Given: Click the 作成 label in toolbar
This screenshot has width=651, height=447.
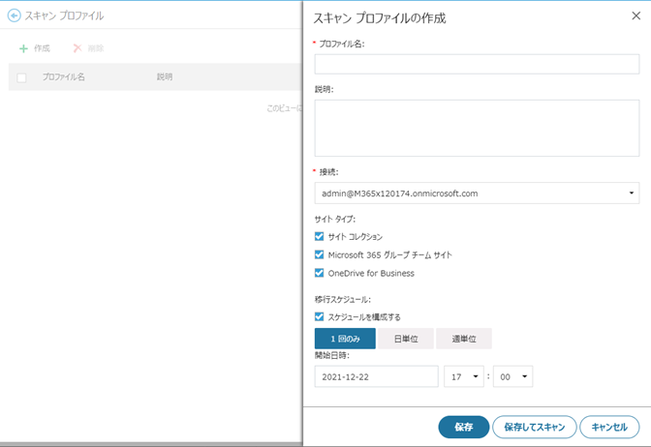Looking at the screenshot, I should click(x=42, y=48).
